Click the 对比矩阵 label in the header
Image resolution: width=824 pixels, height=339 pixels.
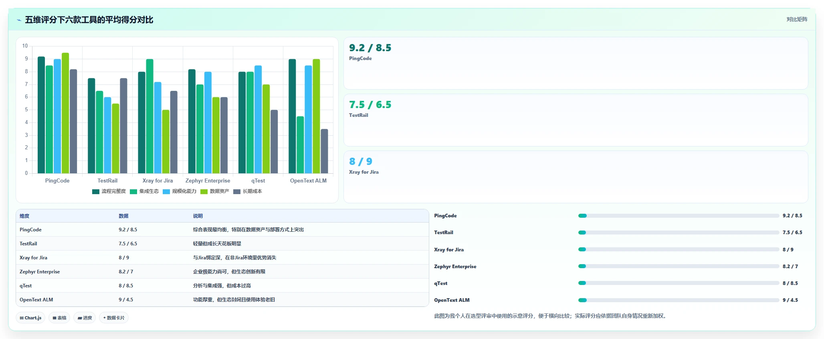click(797, 19)
